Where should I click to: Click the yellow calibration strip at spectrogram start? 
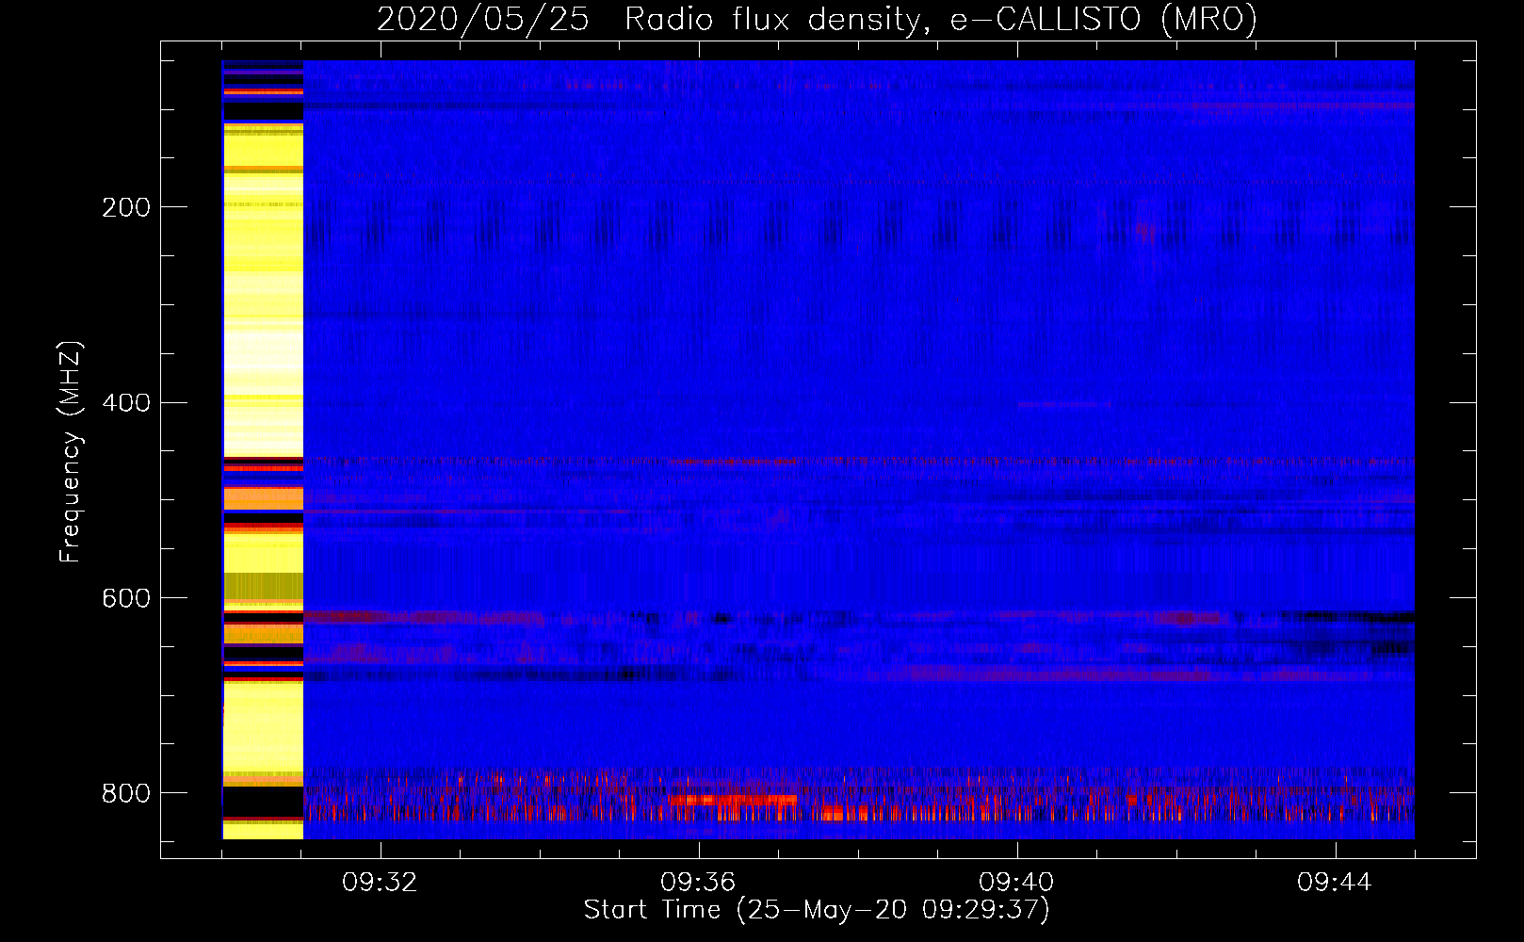(263, 449)
